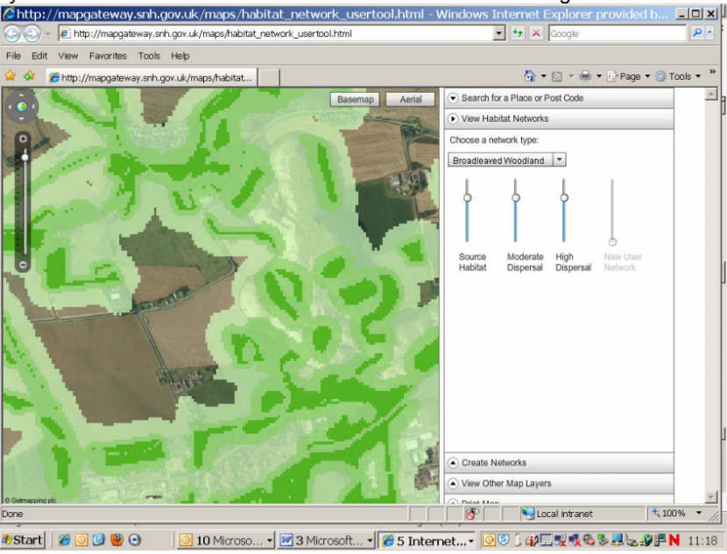Click the red Stop loading icon

(536, 33)
